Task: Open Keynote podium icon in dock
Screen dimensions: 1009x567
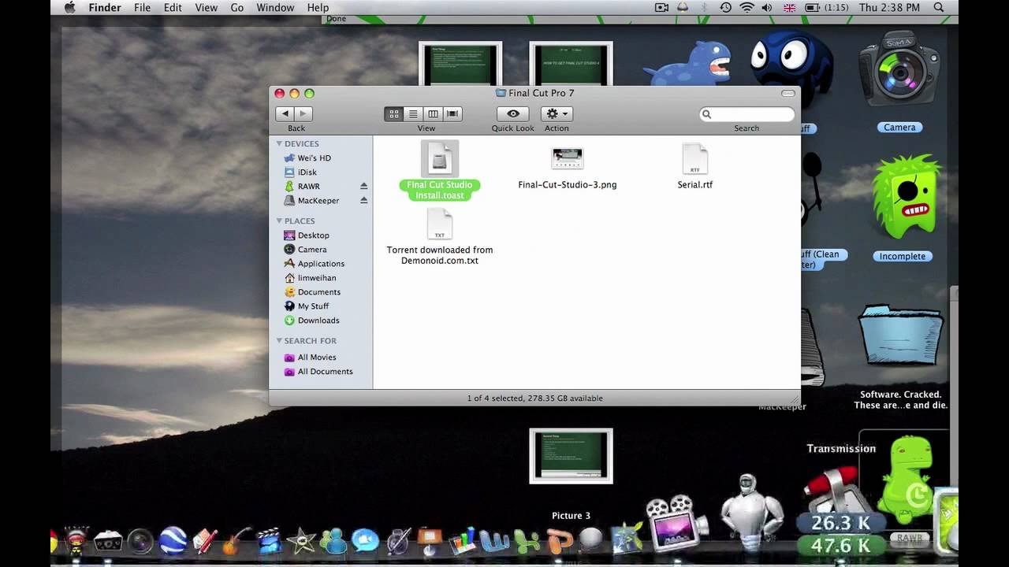Action: 430,541
